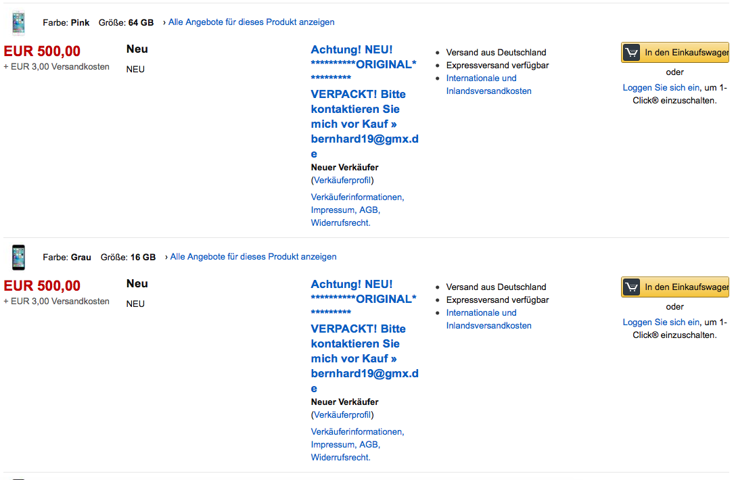Click the EUR 500,00 price of Pink offer
The image size is (736, 480).
click(x=42, y=51)
